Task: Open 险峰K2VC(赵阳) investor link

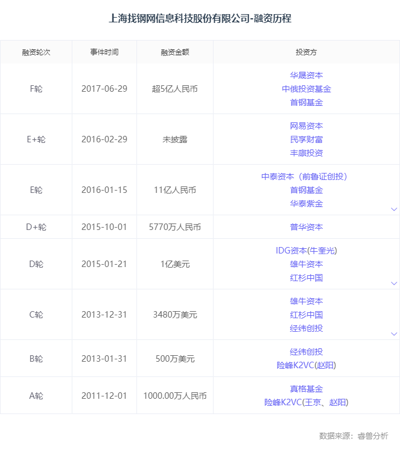Action: click(x=306, y=365)
